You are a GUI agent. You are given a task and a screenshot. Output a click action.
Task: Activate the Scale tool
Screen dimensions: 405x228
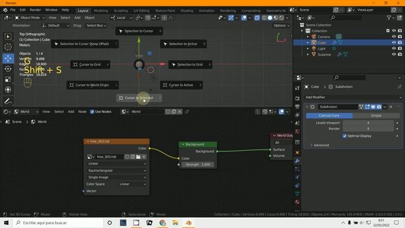(x=8, y=79)
